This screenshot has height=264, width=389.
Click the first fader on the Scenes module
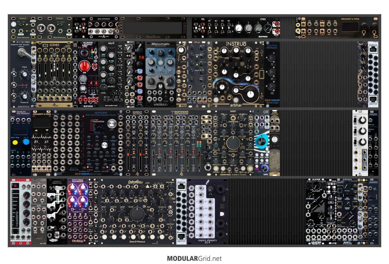(40, 70)
